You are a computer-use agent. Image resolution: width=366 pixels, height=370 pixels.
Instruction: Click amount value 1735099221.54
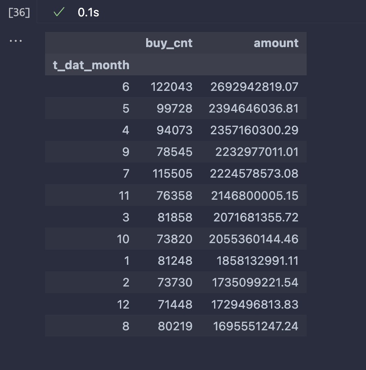pos(255,282)
